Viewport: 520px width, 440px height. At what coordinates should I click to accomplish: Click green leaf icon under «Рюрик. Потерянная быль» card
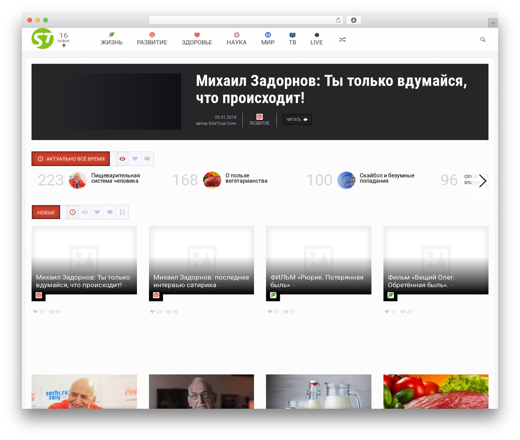pos(273,295)
